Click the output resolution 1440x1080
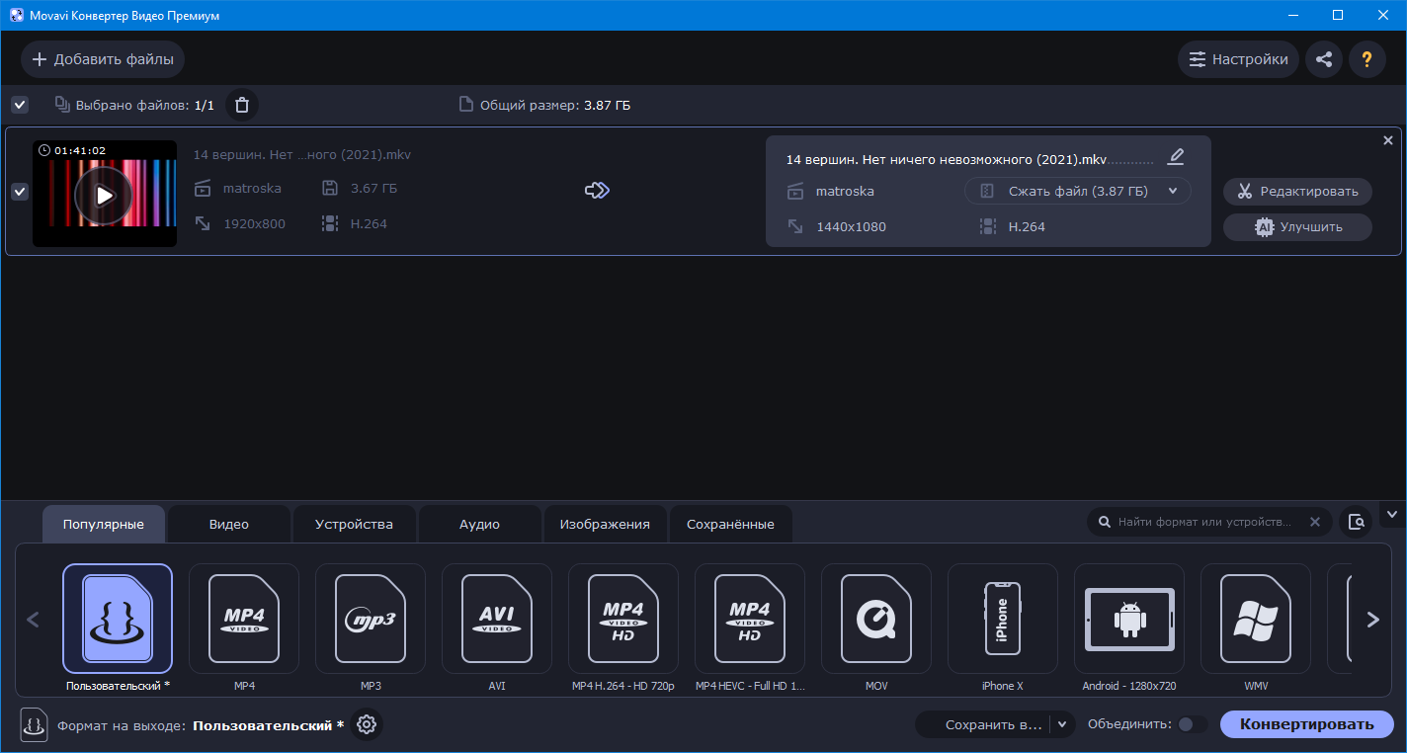Screen dimensions: 1407x753 pyautogui.click(x=851, y=226)
